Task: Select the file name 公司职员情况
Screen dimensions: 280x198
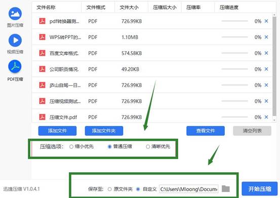Action: 64,69
